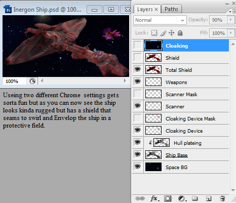Lock layer position icon
This screenshot has width=236, height=203.
pyautogui.click(x=171, y=33)
